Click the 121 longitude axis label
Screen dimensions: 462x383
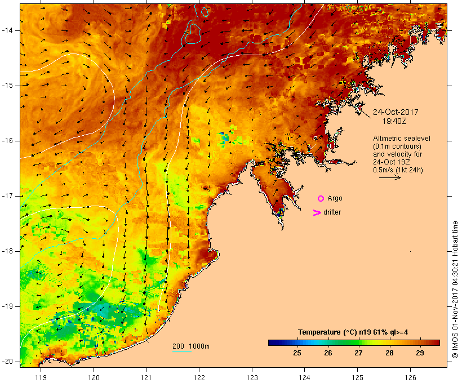[146, 377]
